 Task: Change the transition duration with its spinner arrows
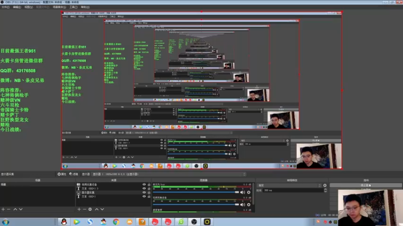pos(325,190)
